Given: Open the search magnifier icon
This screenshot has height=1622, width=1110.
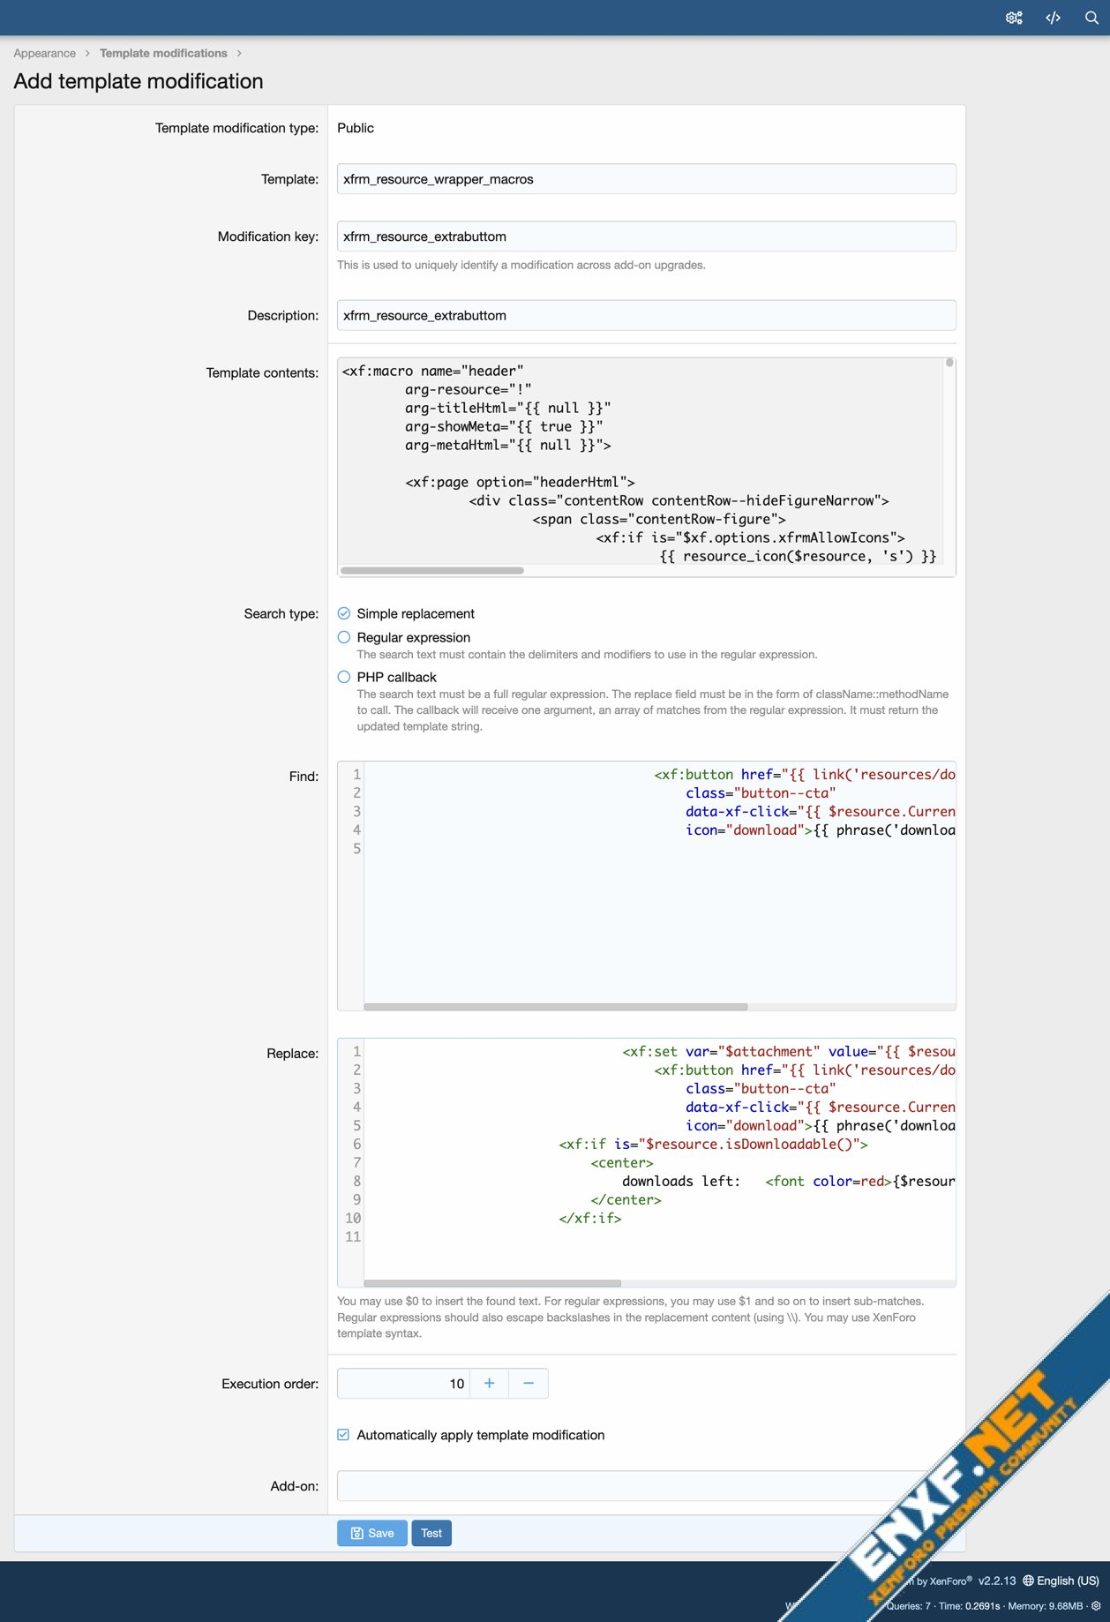Looking at the screenshot, I should 1091,18.
